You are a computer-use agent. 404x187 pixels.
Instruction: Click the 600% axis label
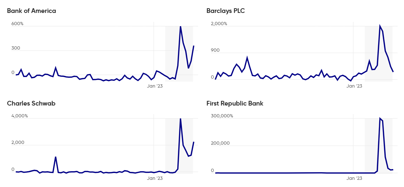click(x=17, y=24)
